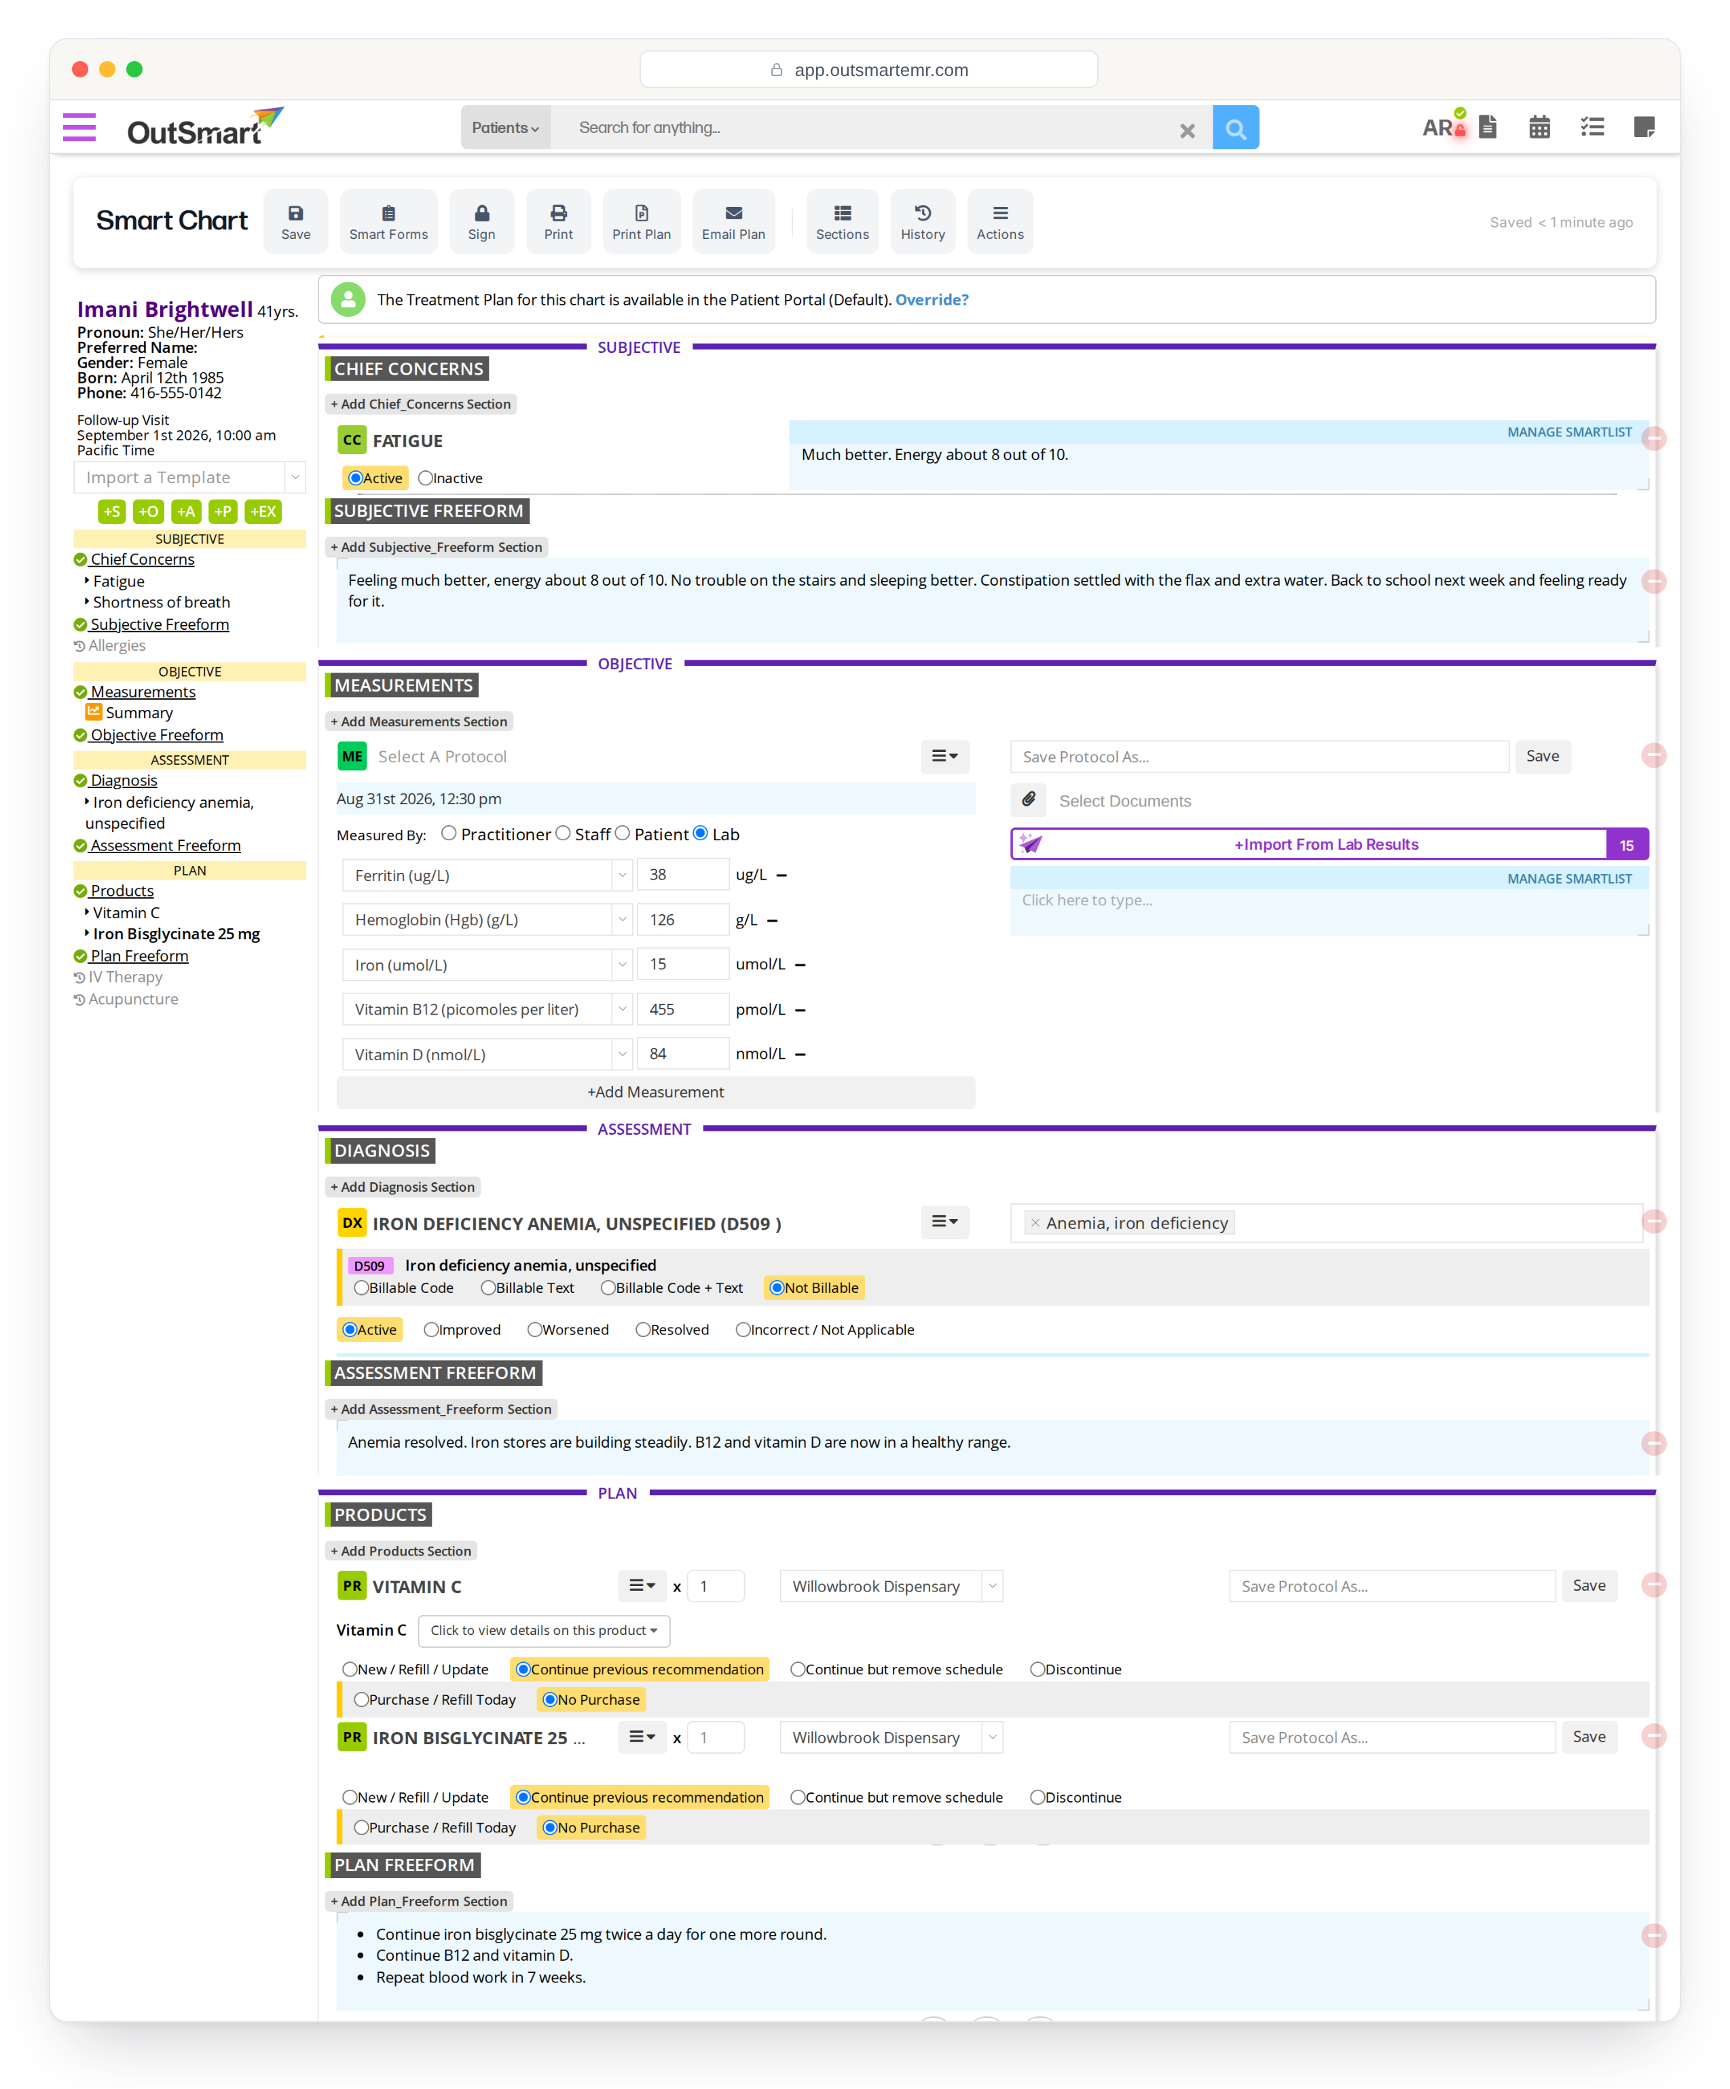
Task: Email the plan to patient
Action: (x=733, y=221)
